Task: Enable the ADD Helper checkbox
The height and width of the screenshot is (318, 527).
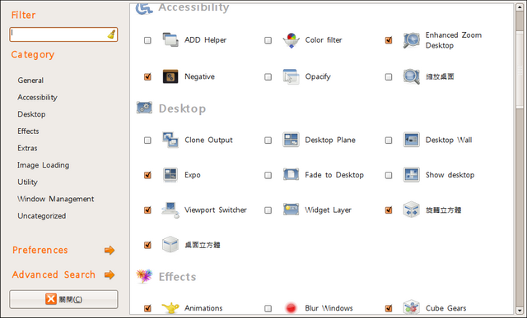Action: [147, 40]
